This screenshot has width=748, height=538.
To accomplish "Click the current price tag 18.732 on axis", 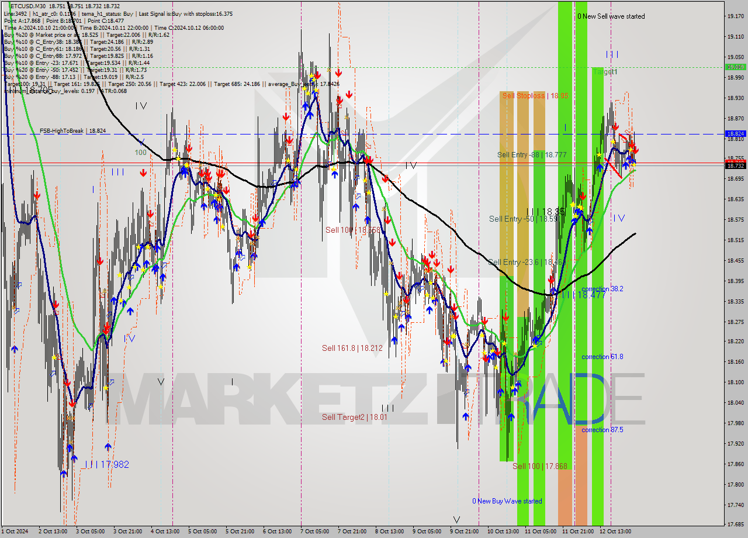I will tap(735, 165).
